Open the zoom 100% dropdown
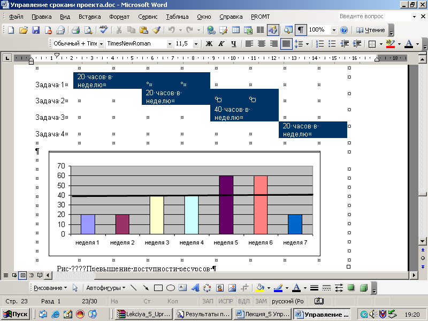Viewport: 428px width, 321px height. [x=334, y=30]
